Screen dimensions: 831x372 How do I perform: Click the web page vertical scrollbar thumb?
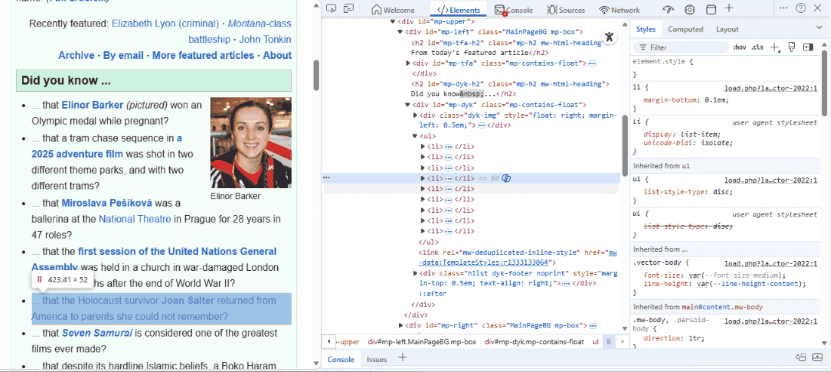click(317, 75)
